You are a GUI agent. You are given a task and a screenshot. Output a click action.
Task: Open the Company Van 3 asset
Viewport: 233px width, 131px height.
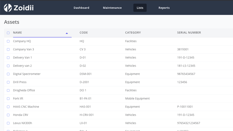[x=24, y=49]
